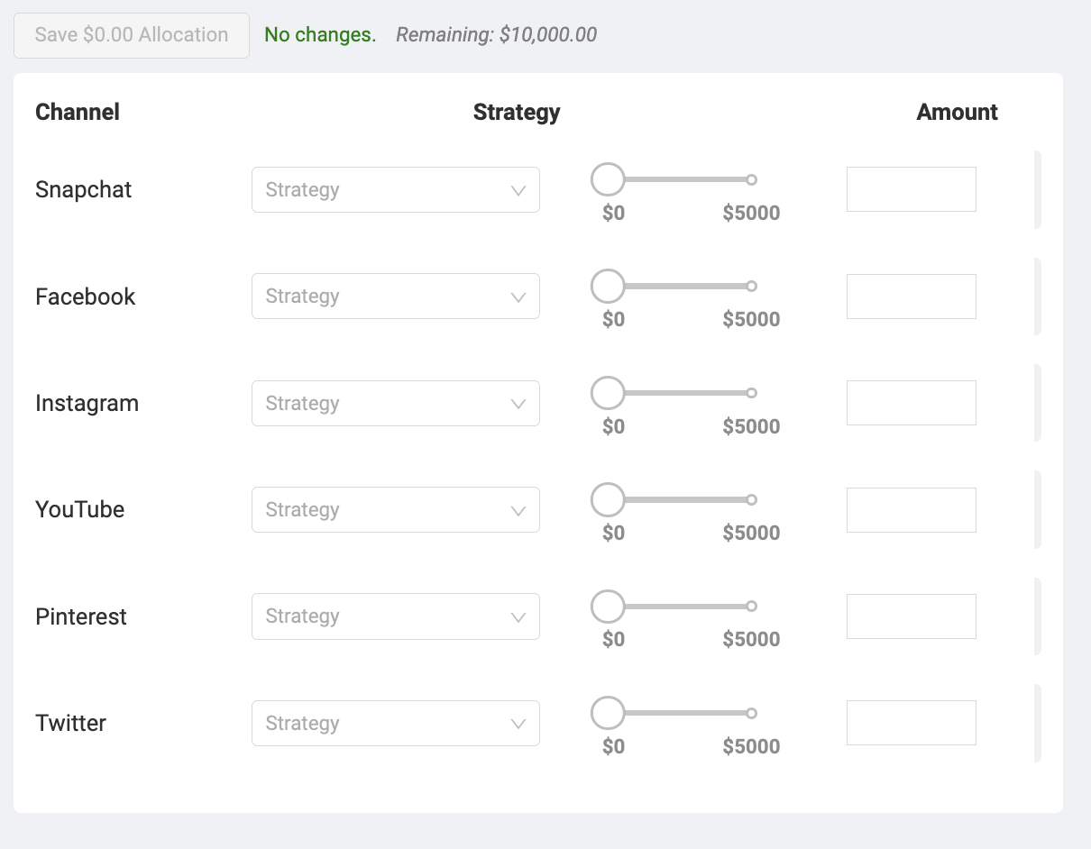Click the Snapchat slider's $5000 end point
1091x849 pixels.
[x=752, y=180]
